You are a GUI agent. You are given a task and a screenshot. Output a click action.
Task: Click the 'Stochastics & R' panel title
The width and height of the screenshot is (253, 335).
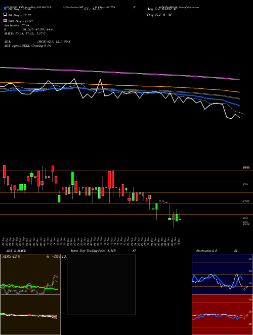[x=206, y=251]
